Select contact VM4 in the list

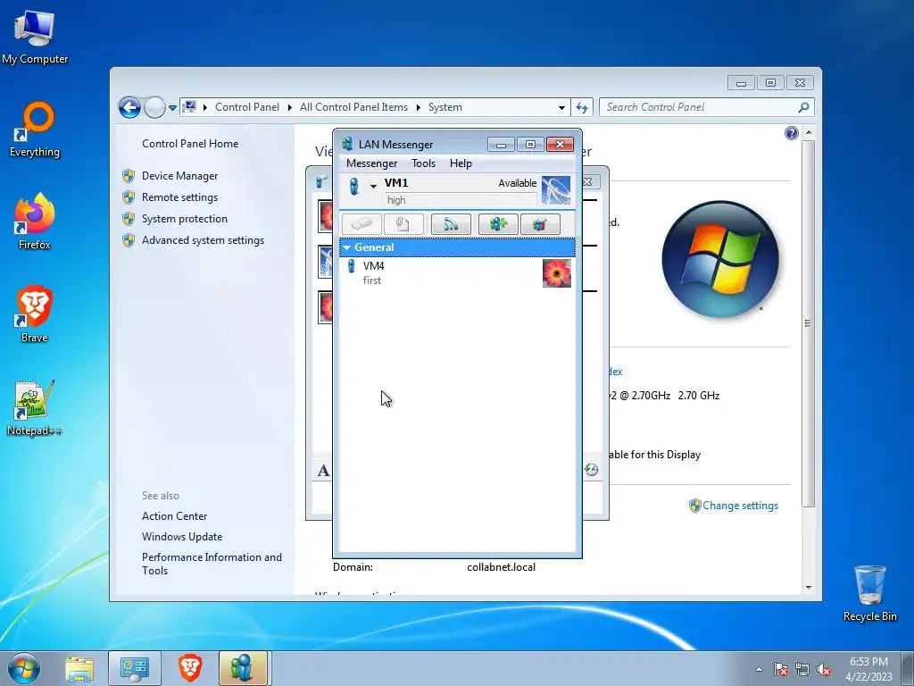pyautogui.click(x=456, y=273)
